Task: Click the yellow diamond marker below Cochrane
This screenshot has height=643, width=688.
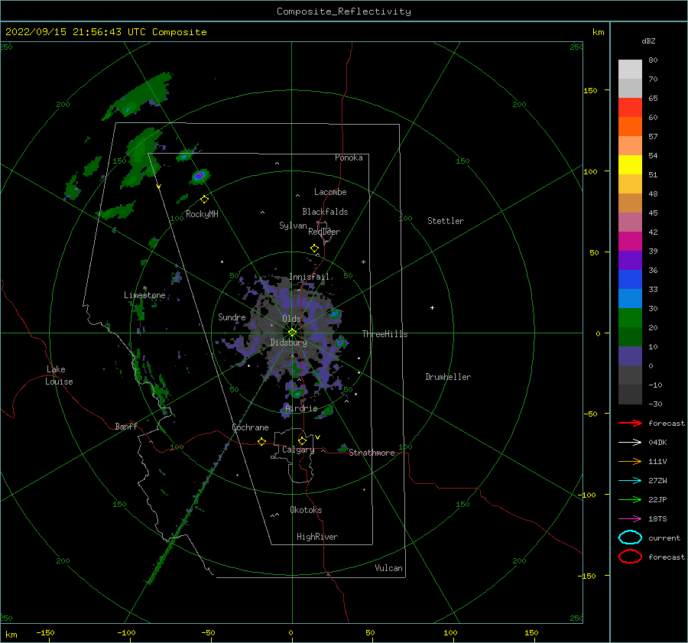Action: [x=262, y=441]
